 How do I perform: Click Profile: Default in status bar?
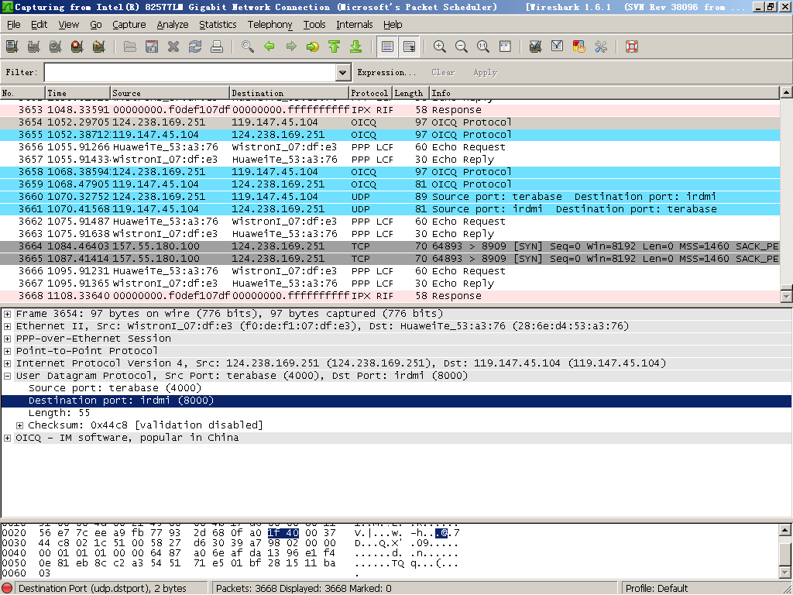[x=657, y=589]
